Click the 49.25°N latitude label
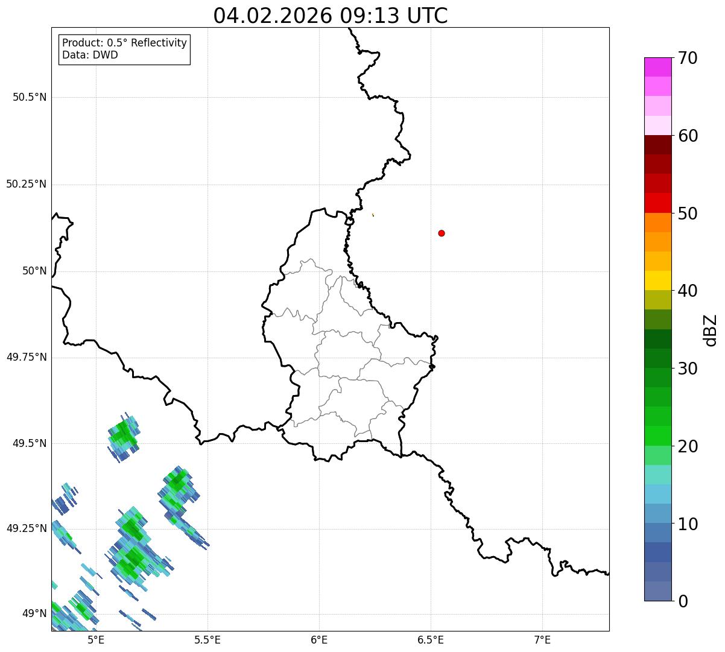This screenshot has height=652, width=725. coord(27,528)
